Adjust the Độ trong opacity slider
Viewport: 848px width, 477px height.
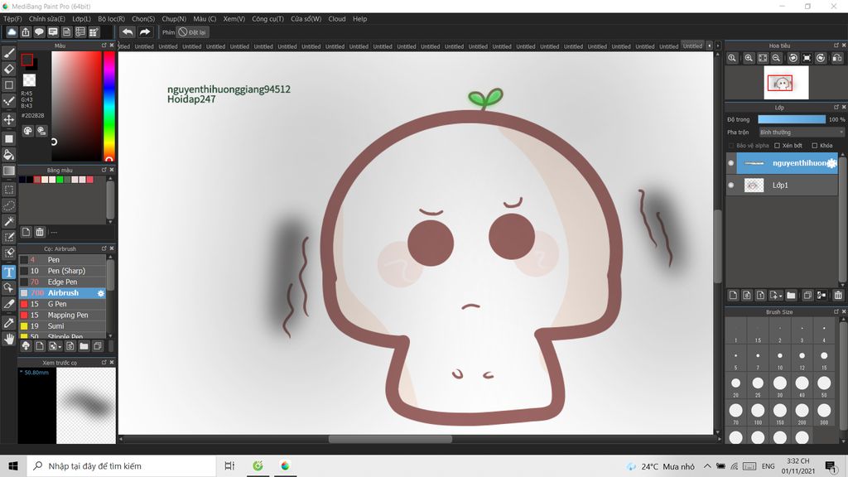coord(792,119)
